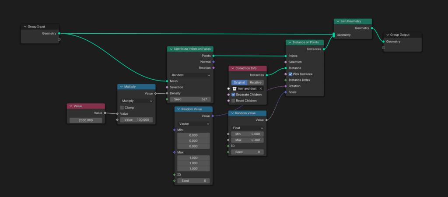Viewport: 448px width, 197px height.
Task: Click the red Value node output socket
Action: click(105, 113)
